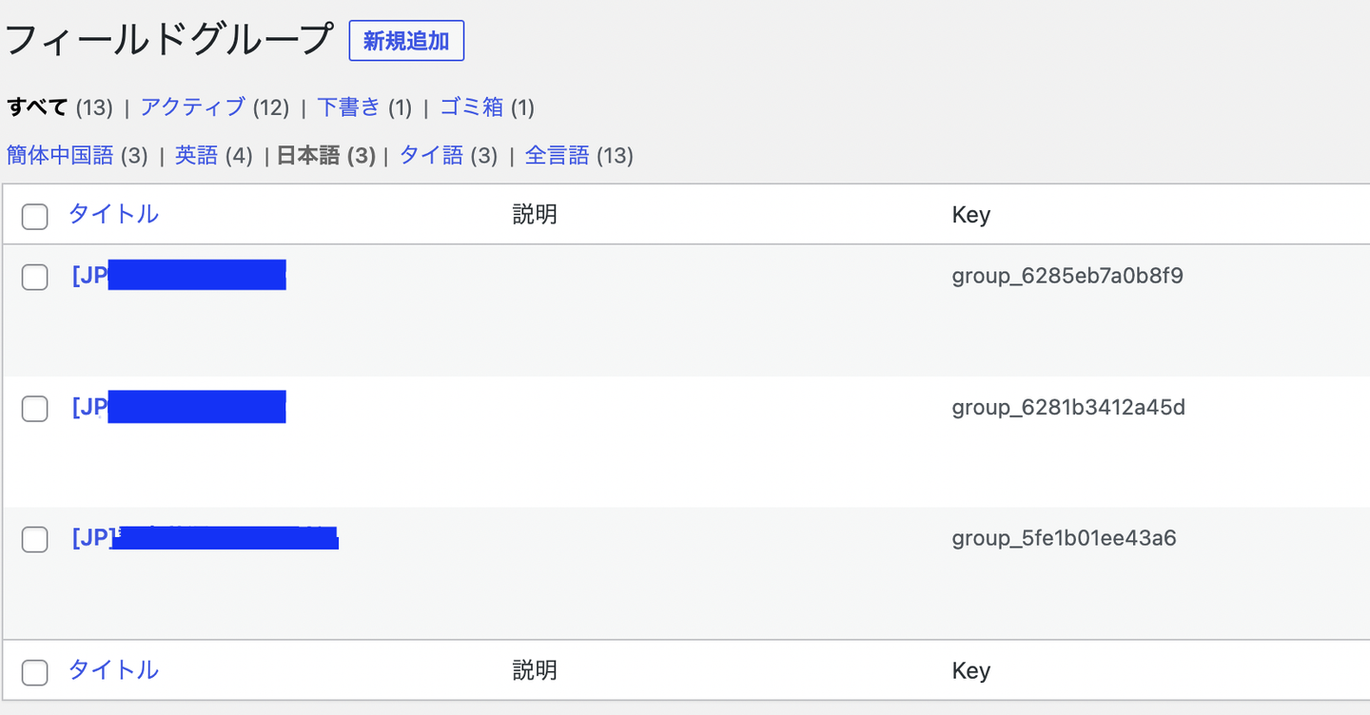Image resolution: width=1370 pixels, height=715 pixels.
Task: Show 全言語 field groups
Action: 558,156
